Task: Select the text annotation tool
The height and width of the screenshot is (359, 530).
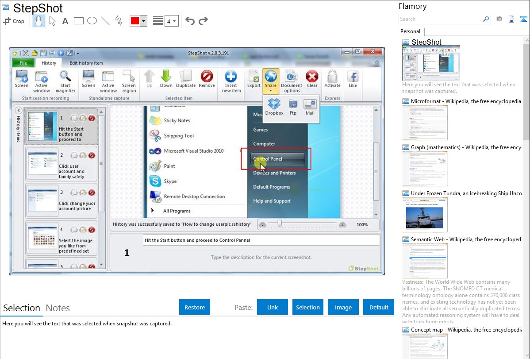Action: pyautogui.click(x=65, y=21)
